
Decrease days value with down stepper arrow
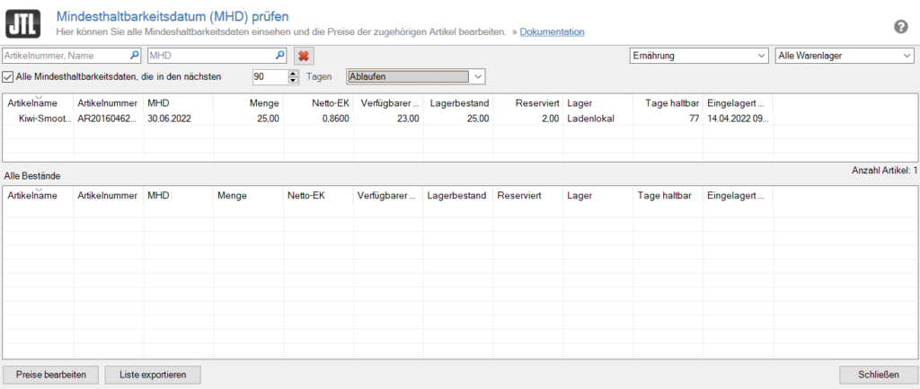click(293, 81)
